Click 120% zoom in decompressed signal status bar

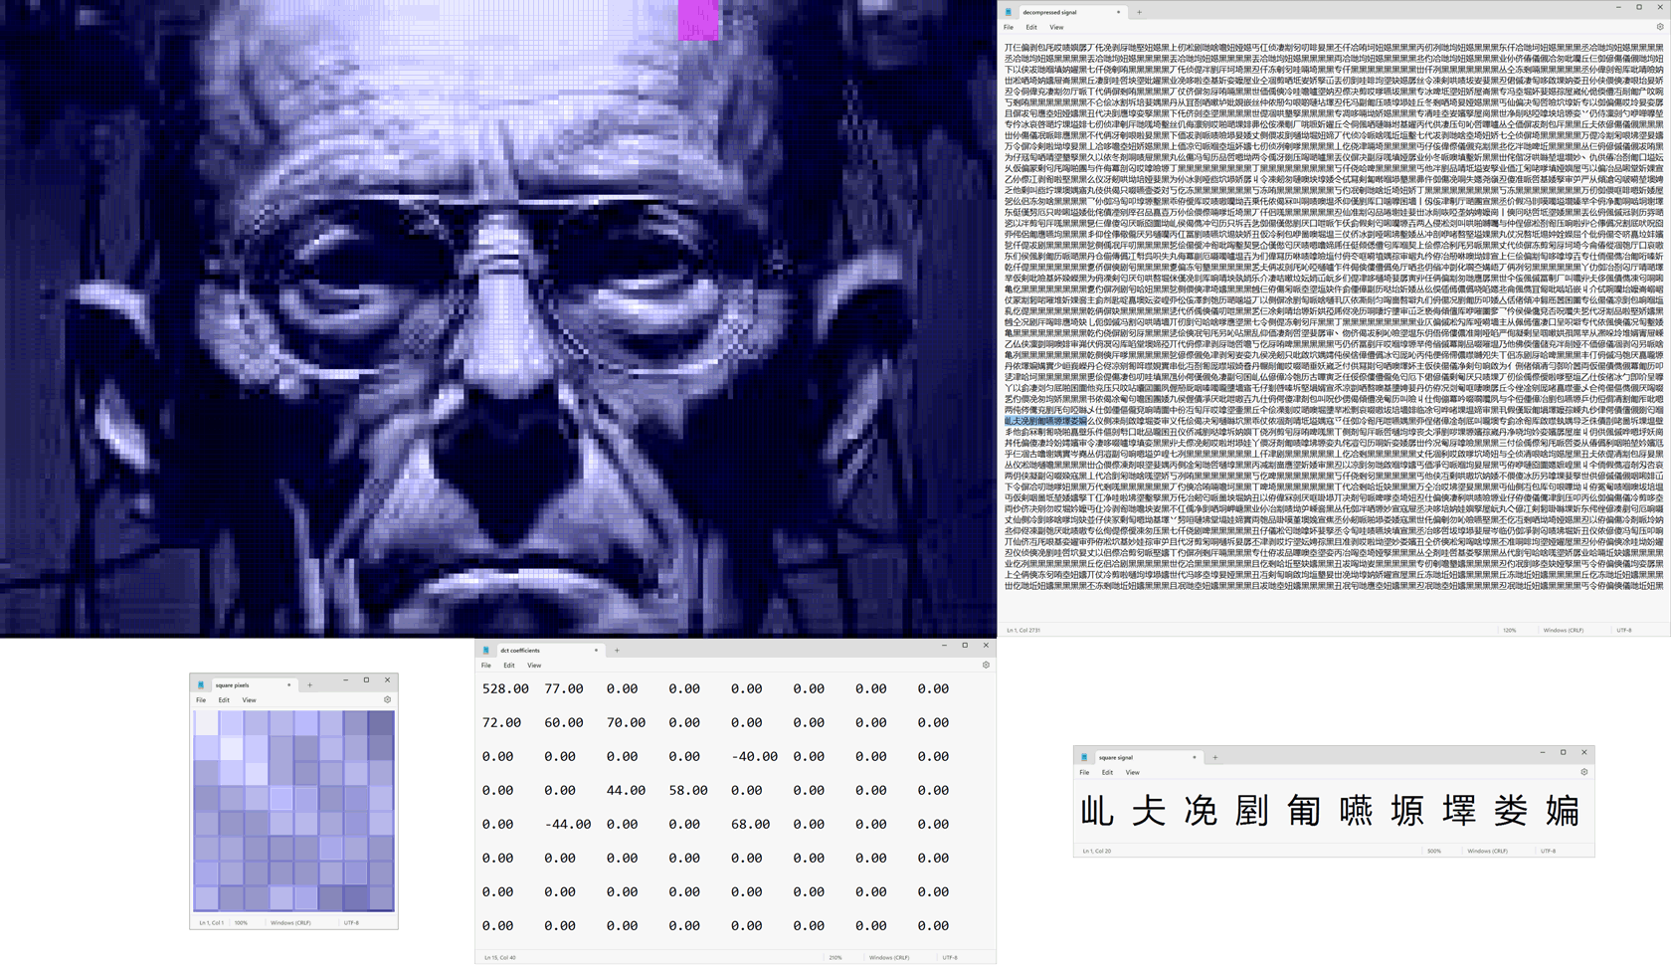[x=1510, y=630]
